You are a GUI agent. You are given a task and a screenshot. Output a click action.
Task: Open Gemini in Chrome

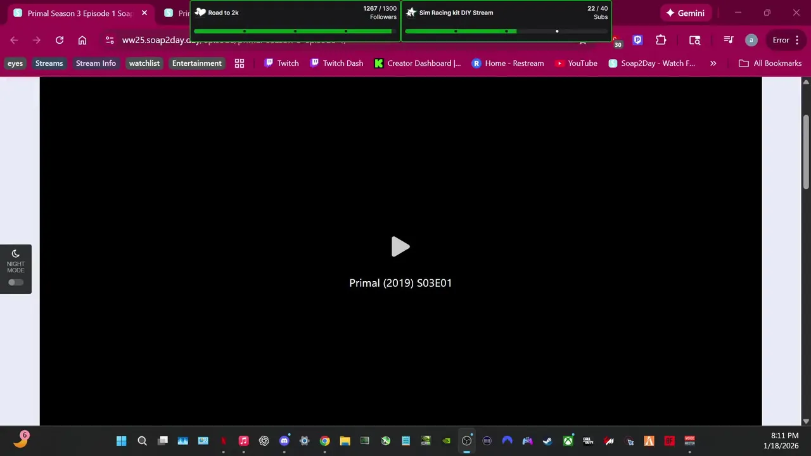(x=685, y=13)
